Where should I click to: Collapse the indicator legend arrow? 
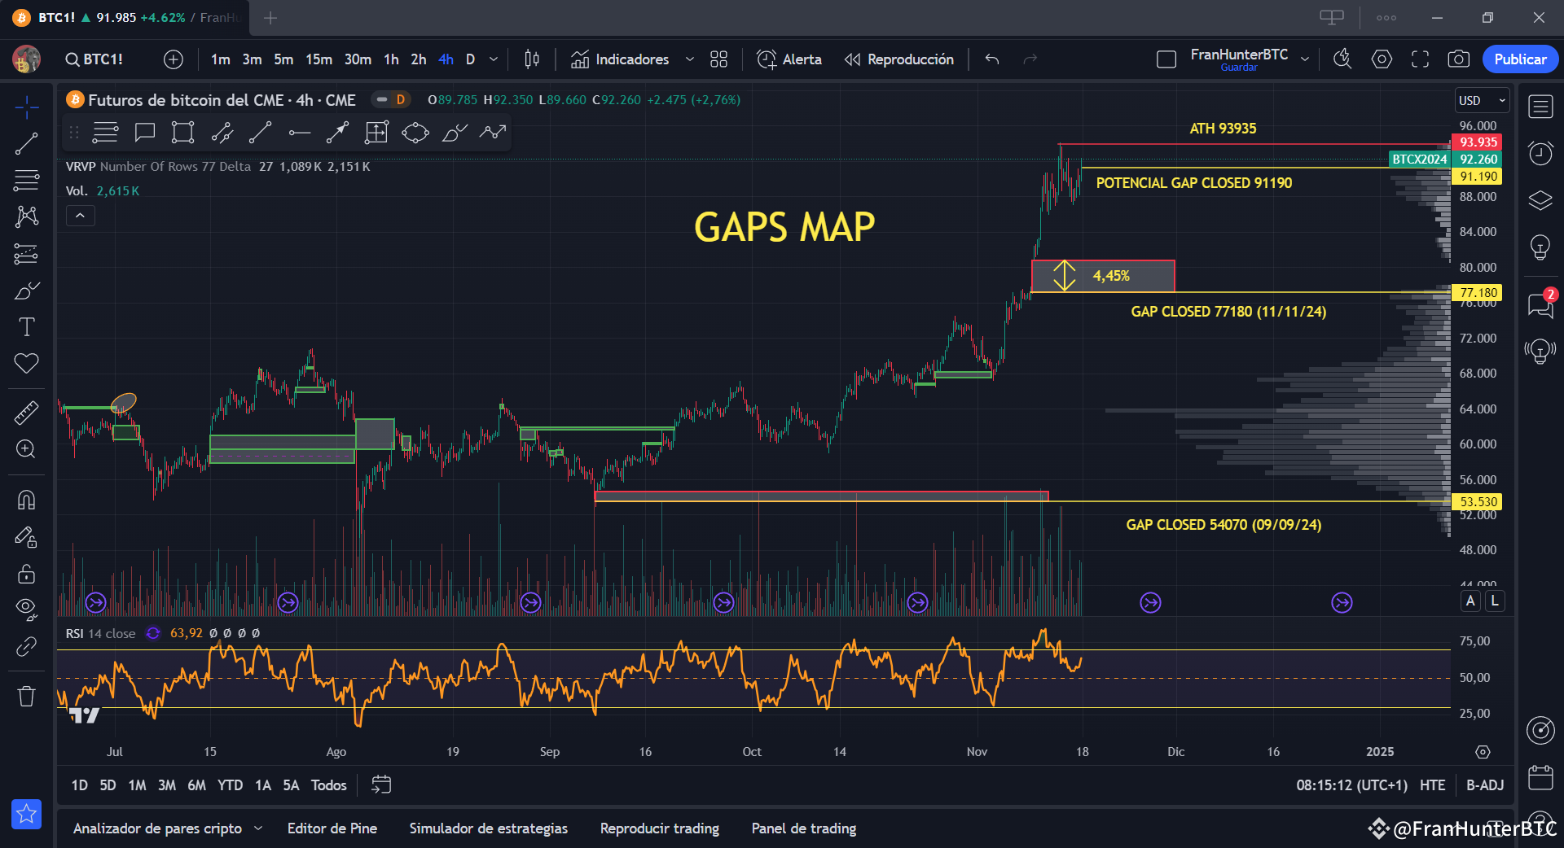pyautogui.click(x=80, y=216)
